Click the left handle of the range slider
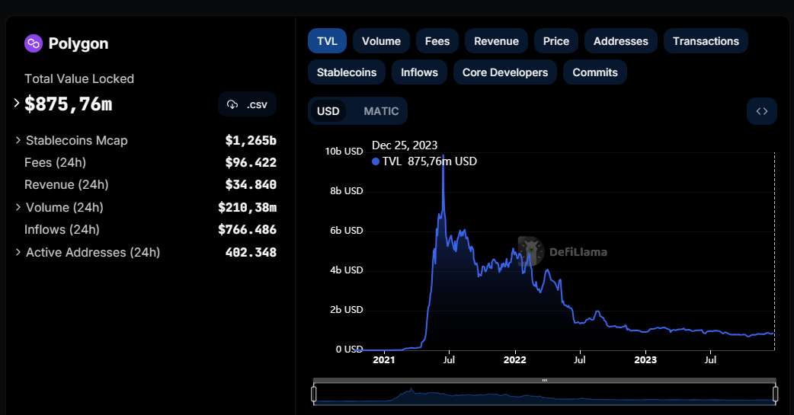This screenshot has height=415, width=794. point(314,394)
